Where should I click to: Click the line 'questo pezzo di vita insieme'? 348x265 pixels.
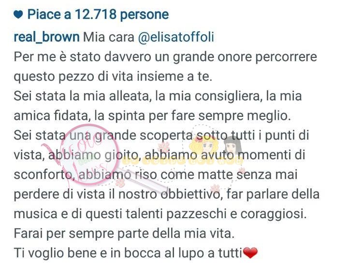point(113,77)
